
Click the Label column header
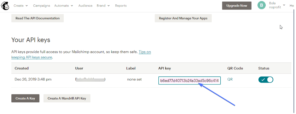click(131, 68)
